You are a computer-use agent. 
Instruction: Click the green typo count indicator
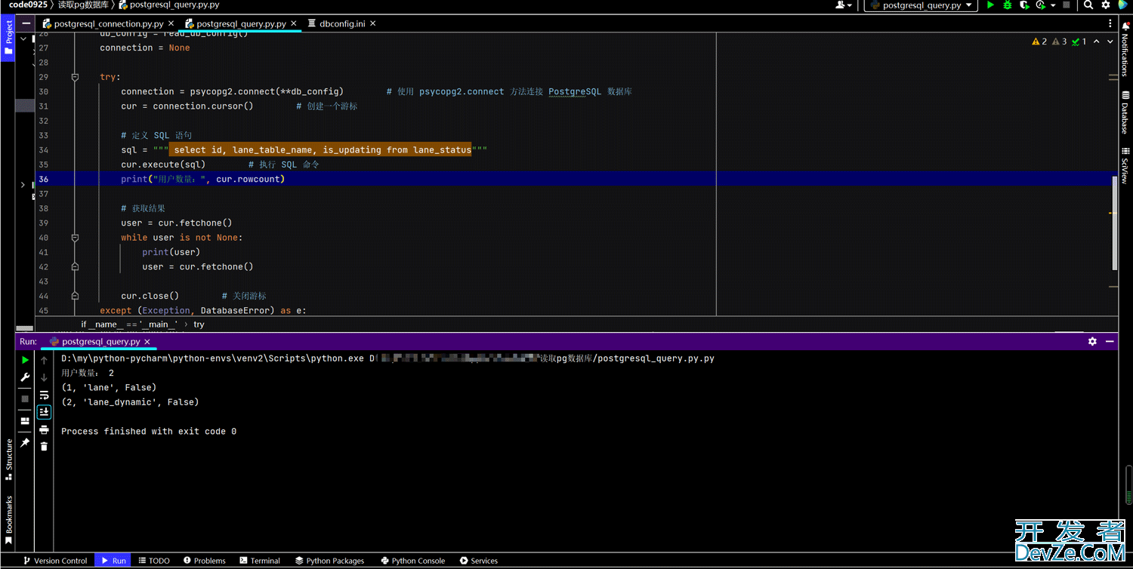click(1079, 42)
